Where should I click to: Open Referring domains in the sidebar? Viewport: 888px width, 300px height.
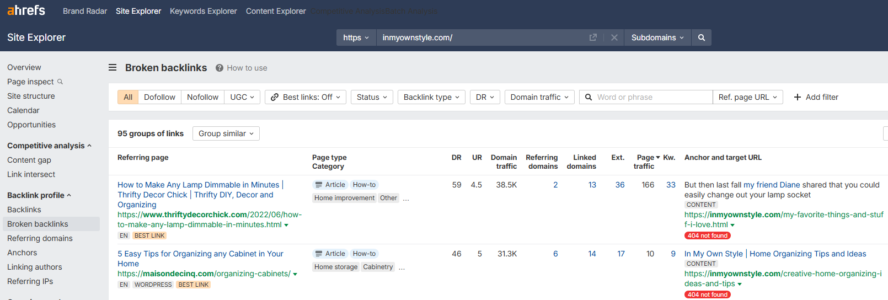click(40, 238)
